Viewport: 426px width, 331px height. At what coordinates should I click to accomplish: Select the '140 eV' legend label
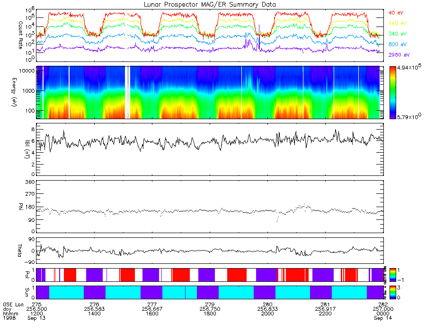pos(398,23)
